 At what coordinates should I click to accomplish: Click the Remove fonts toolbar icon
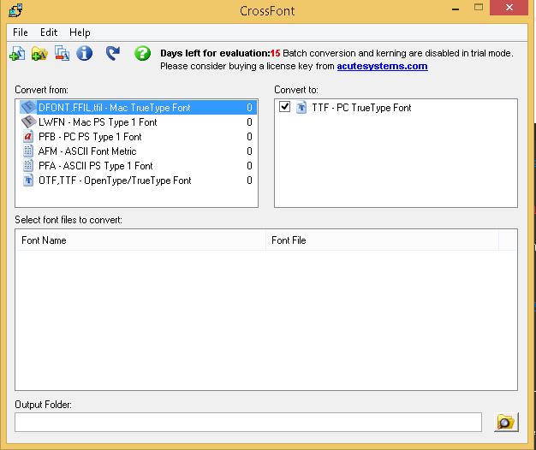point(62,54)
